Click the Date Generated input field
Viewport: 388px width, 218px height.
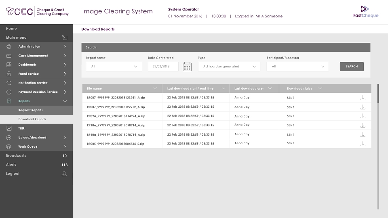click(x=163, y=67)
